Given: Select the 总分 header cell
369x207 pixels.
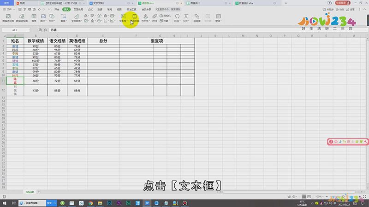Looking at the screenshot, I should coord(103,41).
